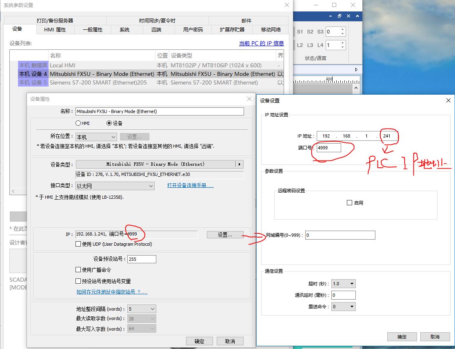Image resolution: width=455 pixels, height=349 pixels.
Task: Open the 用户密码 tab
Action: pyautogui.click(x=193, y=30)
